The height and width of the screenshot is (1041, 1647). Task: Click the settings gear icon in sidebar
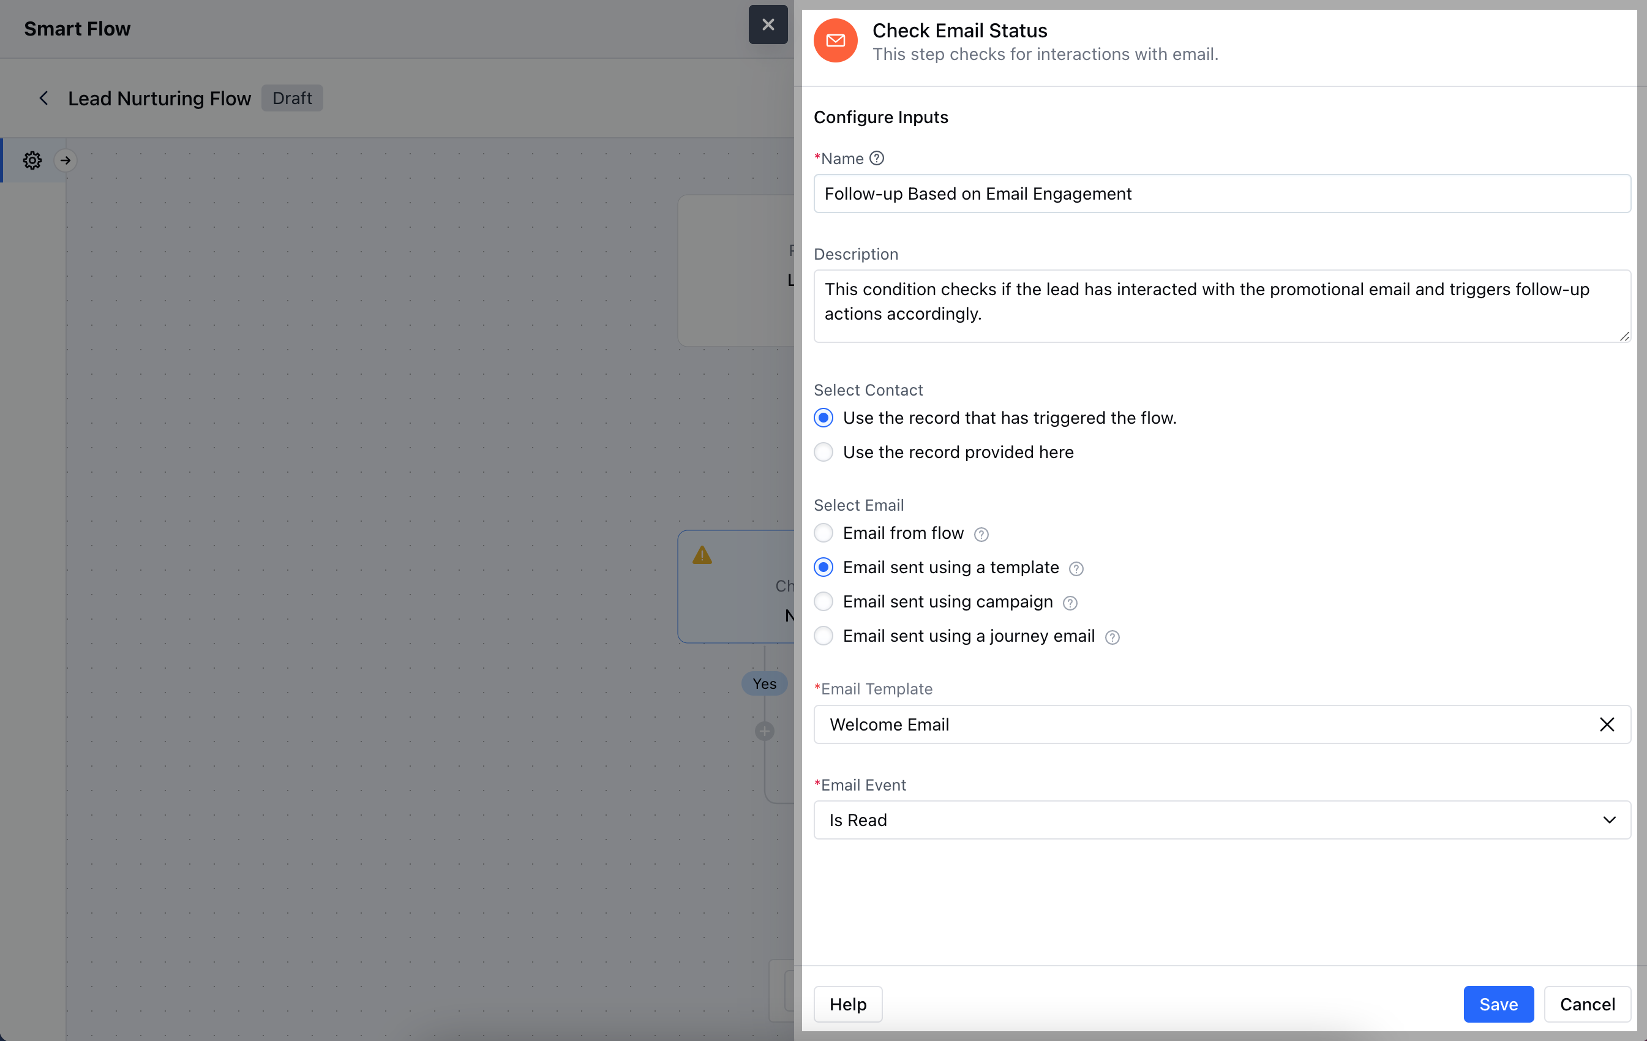tap(32, 160)
